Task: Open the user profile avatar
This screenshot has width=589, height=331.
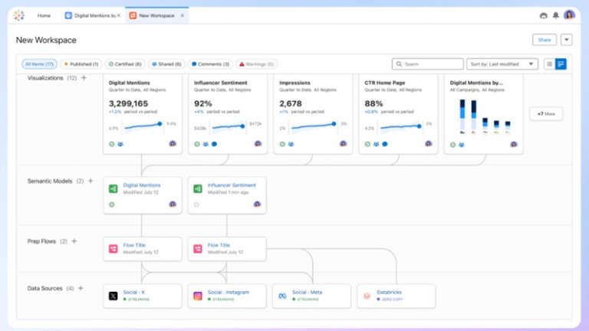Action: click(569, 15)
